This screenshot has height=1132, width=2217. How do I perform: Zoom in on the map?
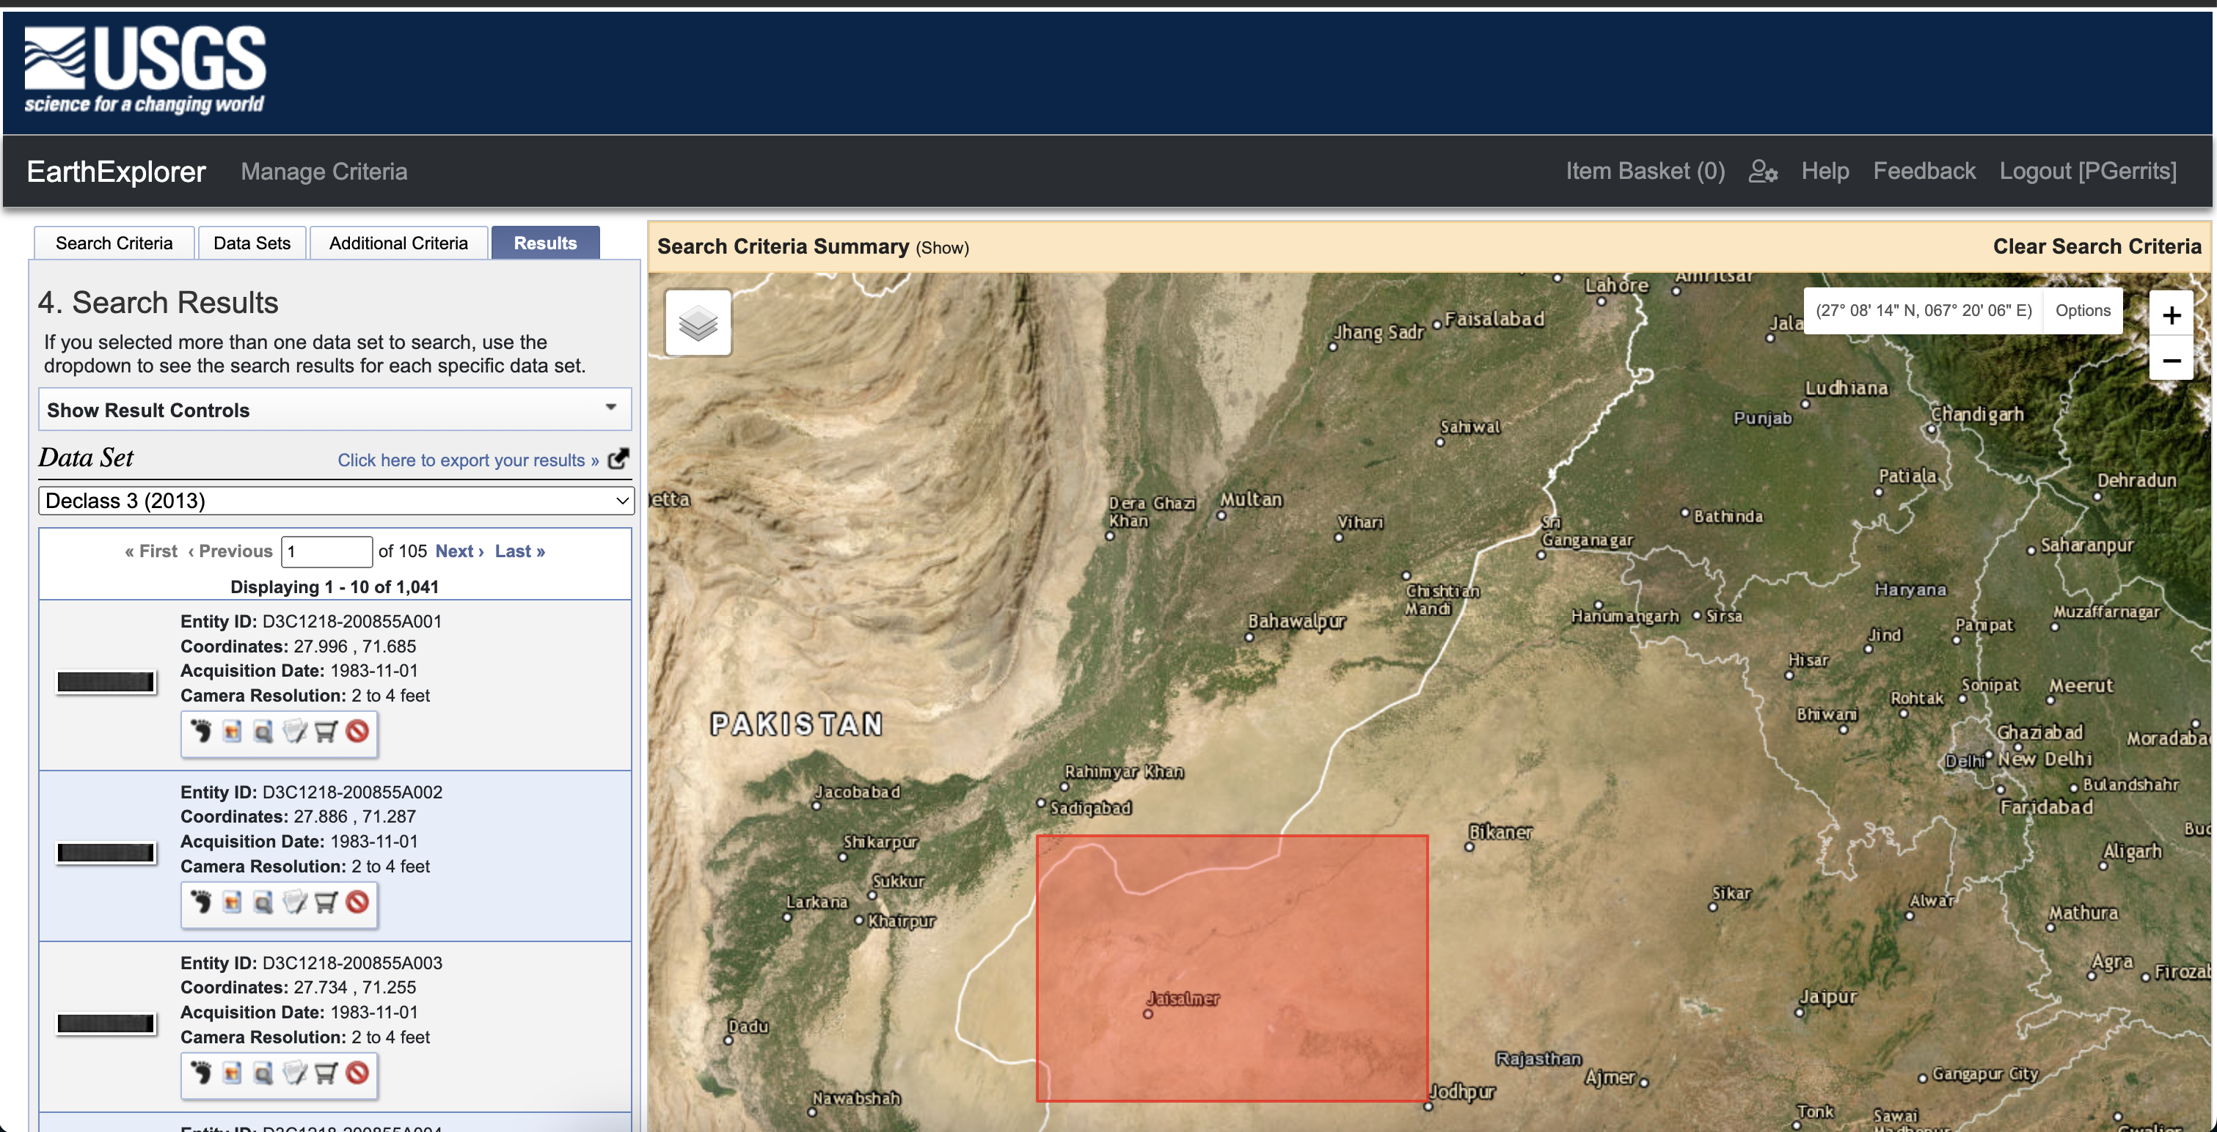point(2172,316)
